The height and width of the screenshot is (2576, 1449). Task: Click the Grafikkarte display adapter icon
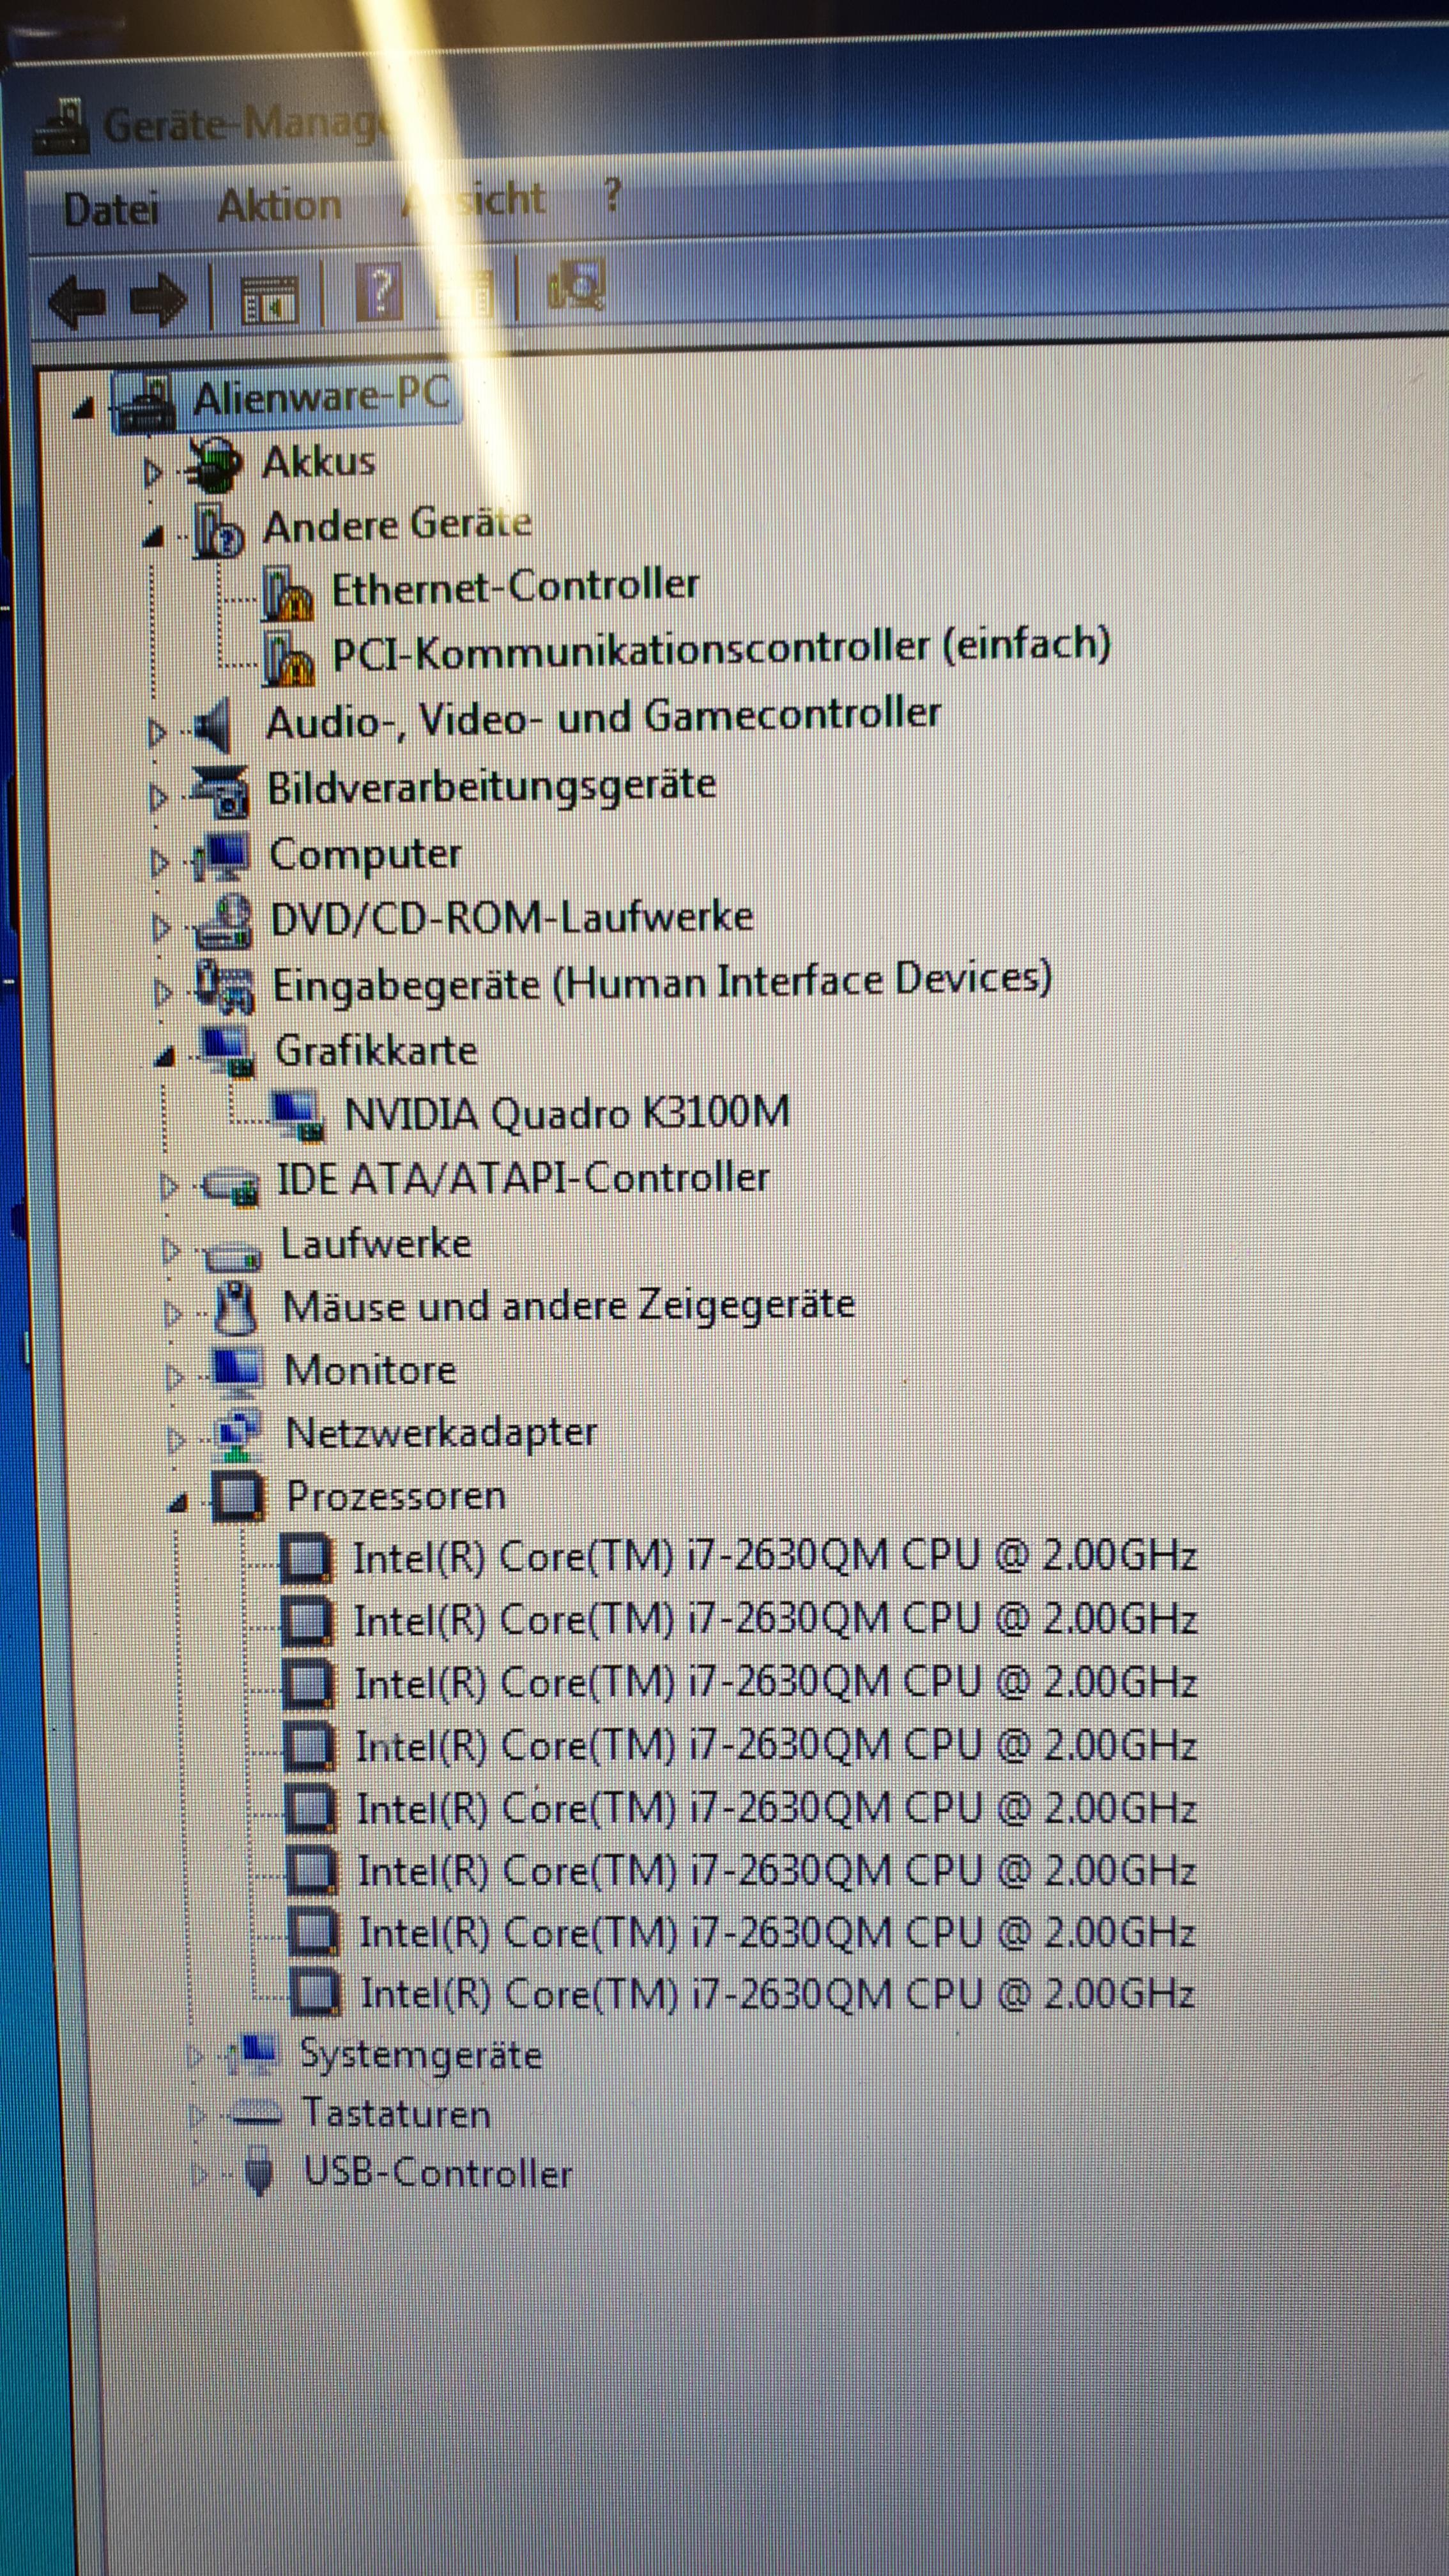coord(228,1053)
